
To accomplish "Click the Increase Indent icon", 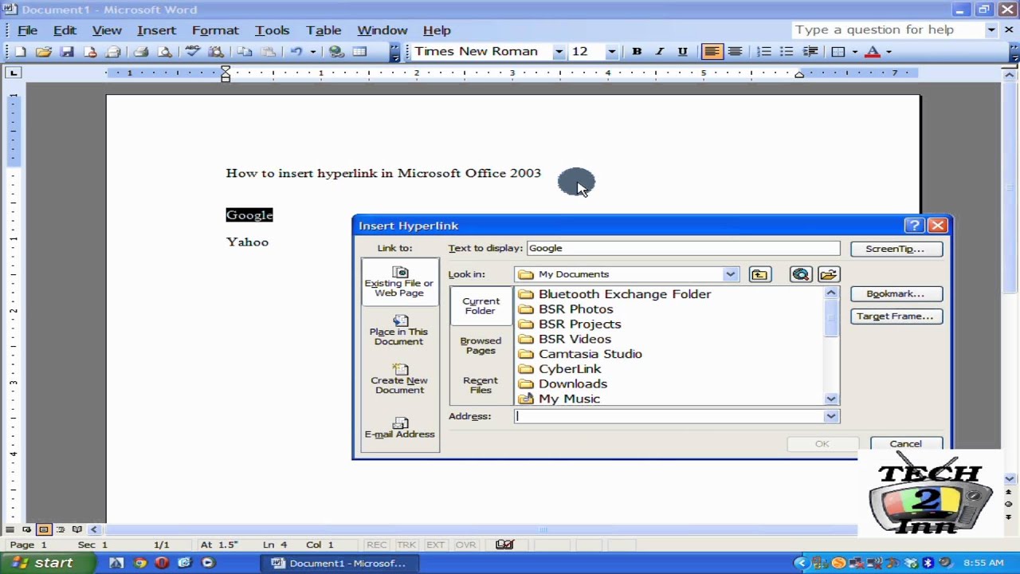I will pyautogui.click(x=810, y=52).
